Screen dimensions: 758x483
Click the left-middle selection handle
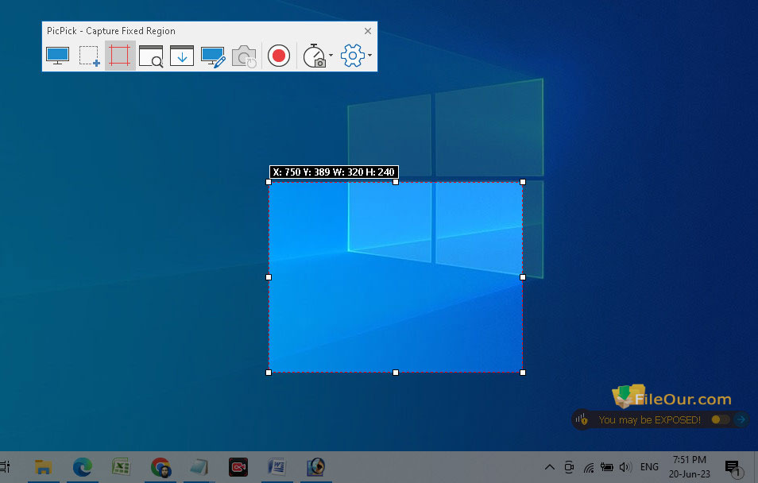pos(269,277)
